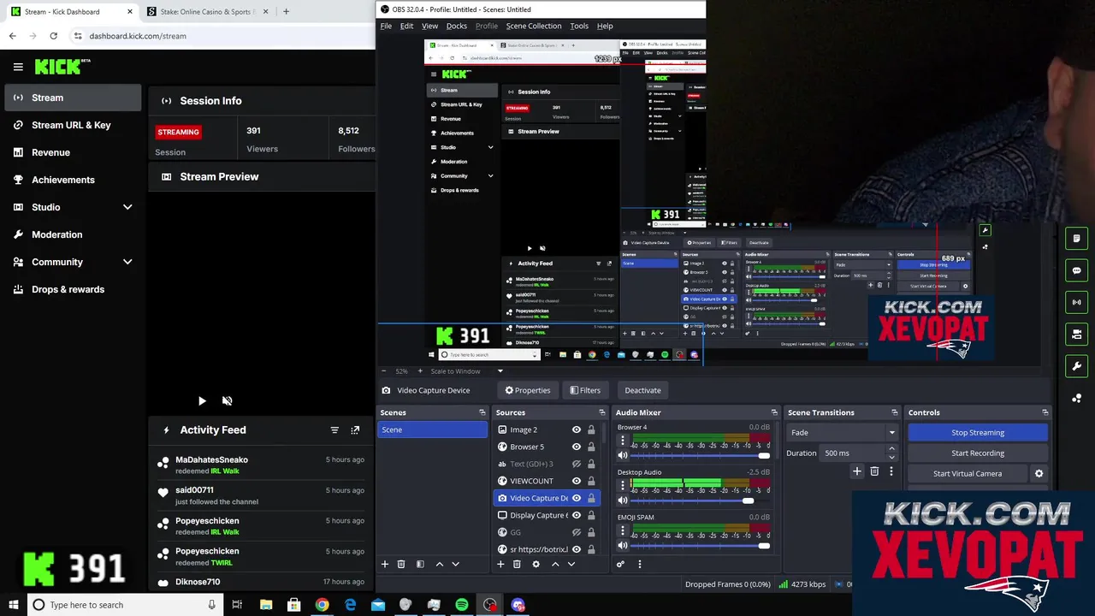Go to Stream URL & Key page
Screen dimensions: 1095x616
(x=73, y=125)
